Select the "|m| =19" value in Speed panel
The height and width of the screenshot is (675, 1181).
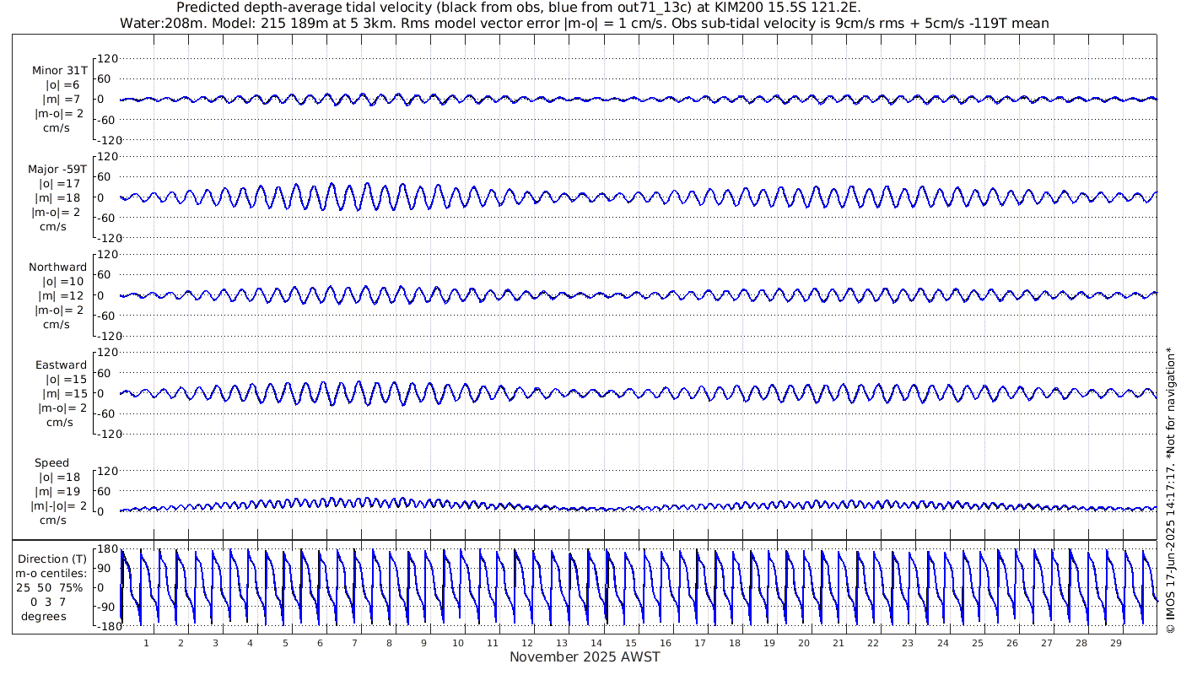[x=58, y=491]
